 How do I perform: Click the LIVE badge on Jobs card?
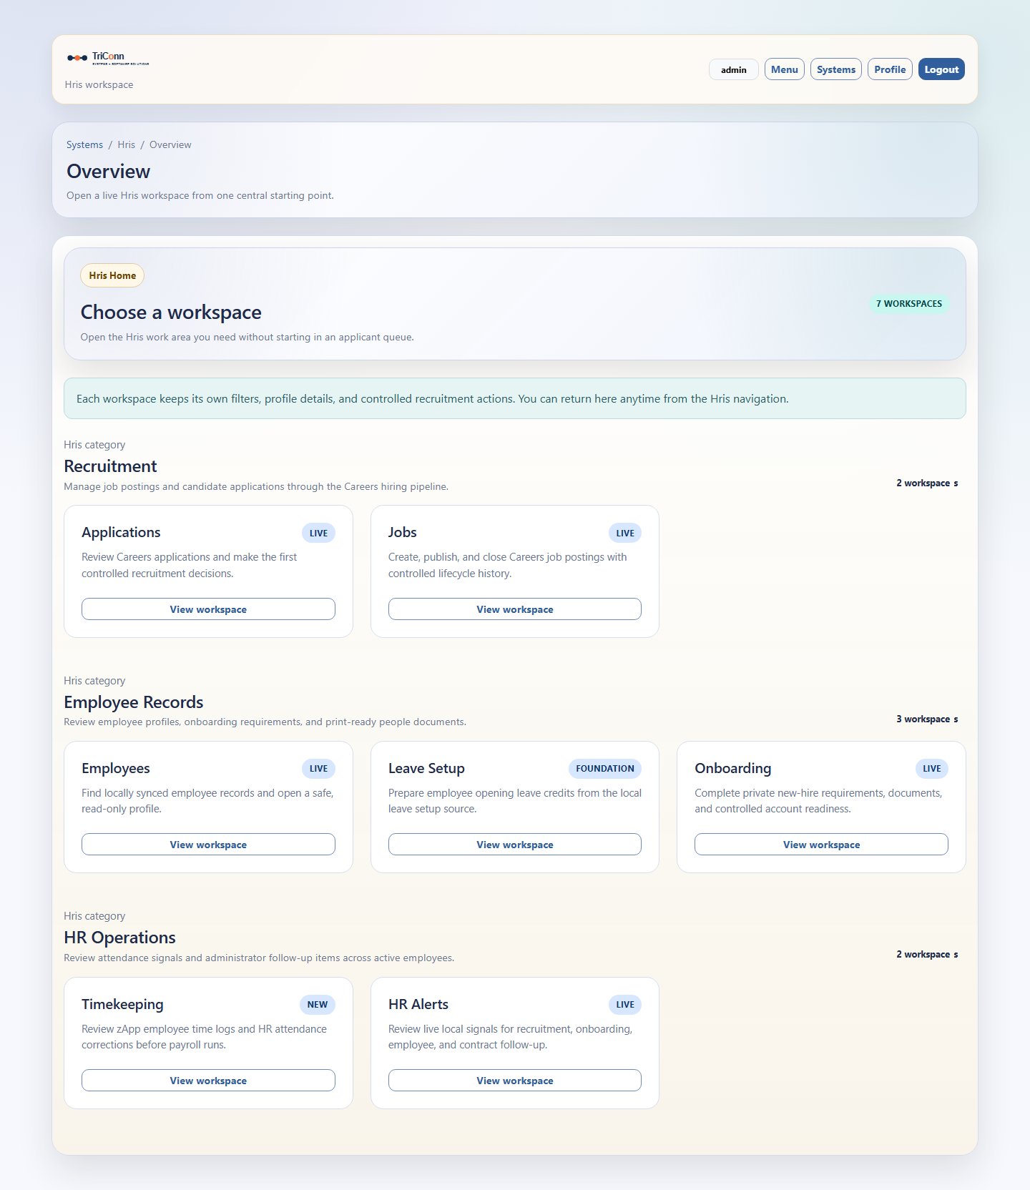625,533
